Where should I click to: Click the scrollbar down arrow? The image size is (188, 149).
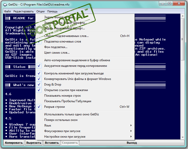[x=183, y=137]
